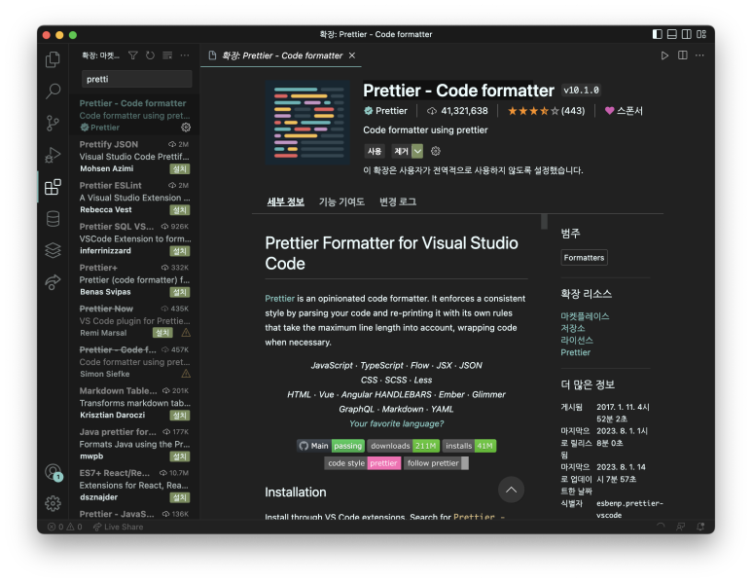This screenshot has width=752, height=583.
Task: Open the Accounts icon with badge
Action: pos(53,472)
